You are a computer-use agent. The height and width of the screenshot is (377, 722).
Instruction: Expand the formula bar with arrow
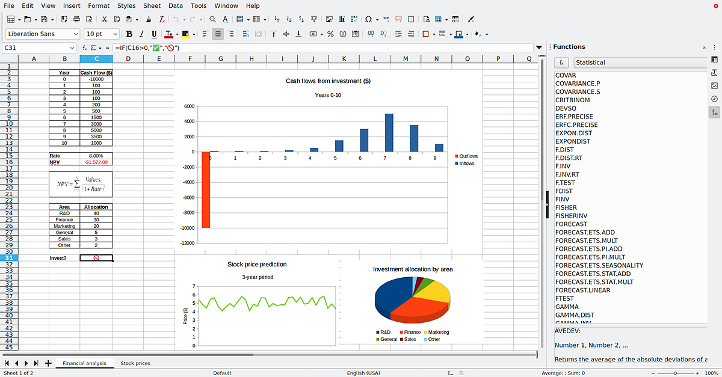(x=538, y=48)
